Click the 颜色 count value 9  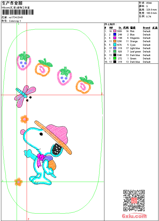coord(147,6)
